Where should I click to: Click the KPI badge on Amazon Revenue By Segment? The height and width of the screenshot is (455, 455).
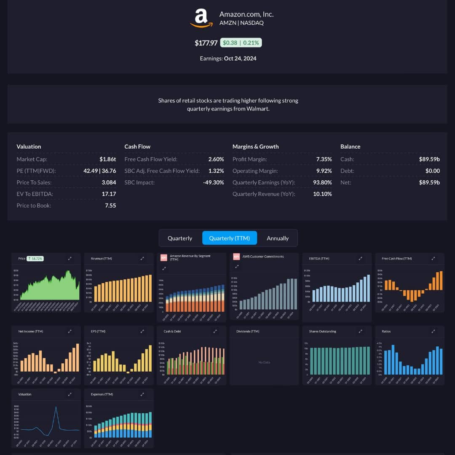tap(163, 257)
